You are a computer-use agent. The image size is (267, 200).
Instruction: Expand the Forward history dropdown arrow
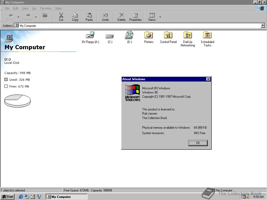point(36,17)
